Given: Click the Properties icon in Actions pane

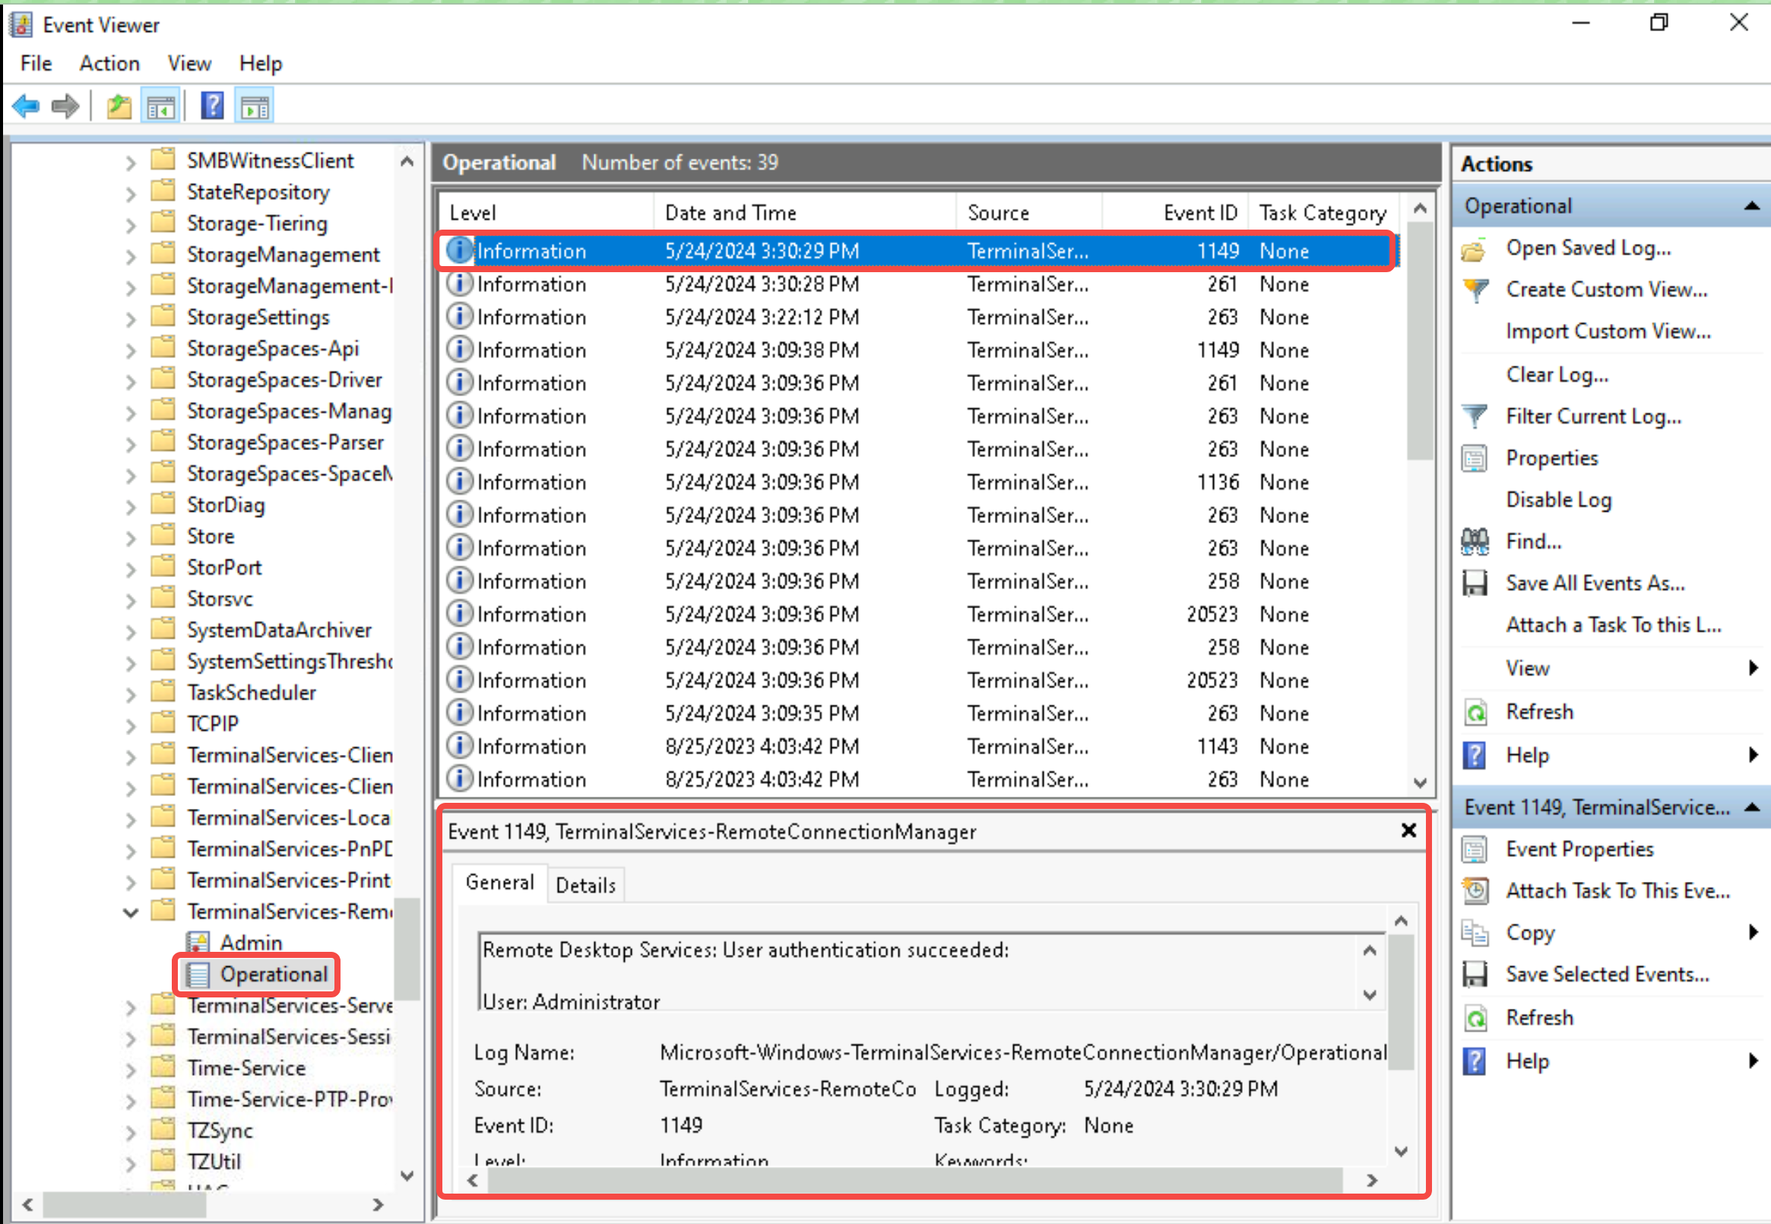Looking at the screenshot, I should 1475,458.
